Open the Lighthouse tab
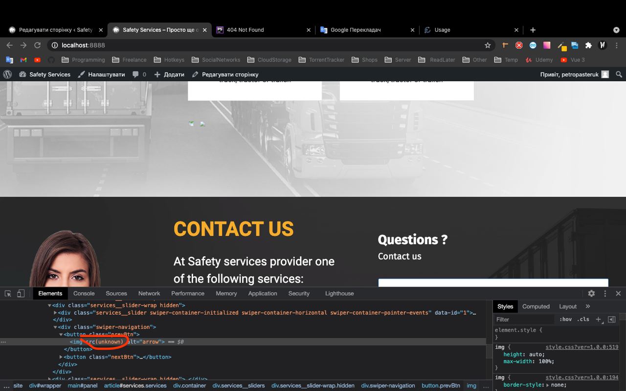The image size is (626, 391). tap(339, 293)
